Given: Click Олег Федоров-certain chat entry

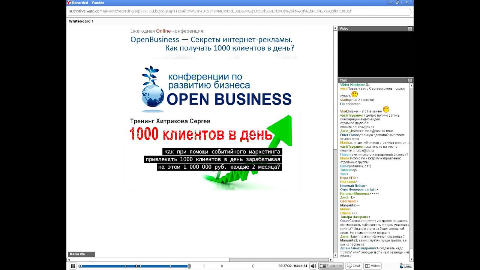Looking at the screenshot, I should (359, 189).
